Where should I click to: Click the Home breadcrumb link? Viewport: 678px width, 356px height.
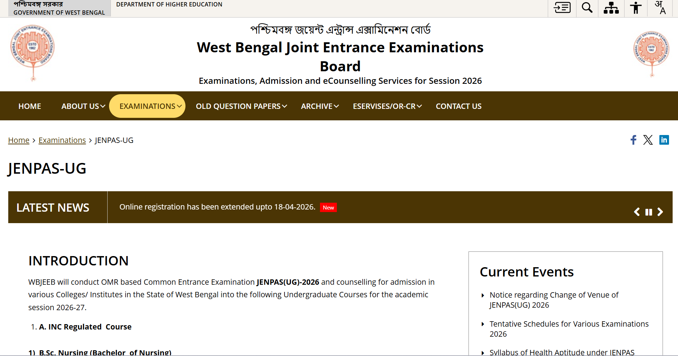19,140
